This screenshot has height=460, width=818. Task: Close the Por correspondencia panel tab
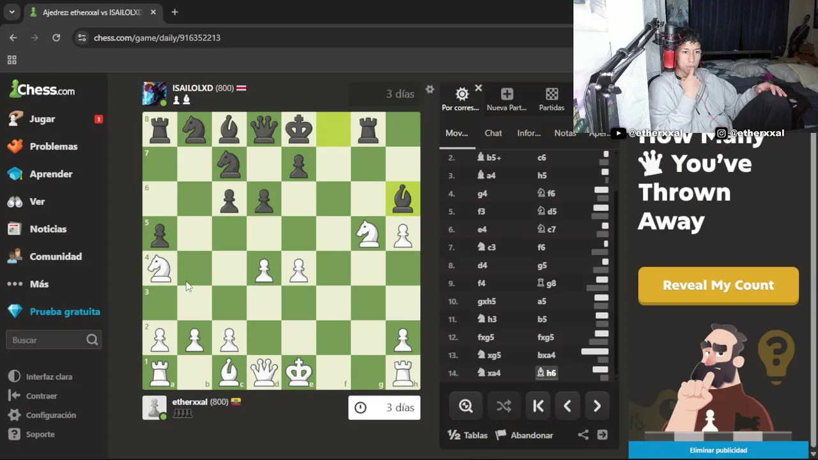(x=478, y=88)
